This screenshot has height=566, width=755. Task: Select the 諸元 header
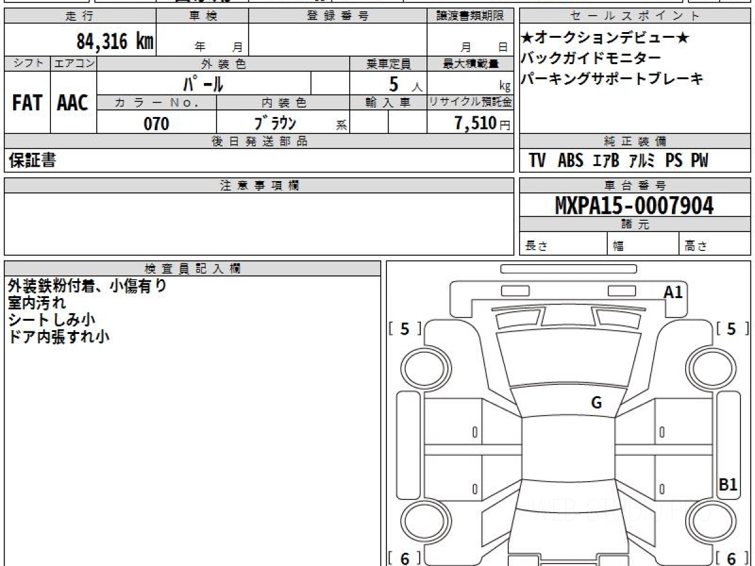coord(635,225)
